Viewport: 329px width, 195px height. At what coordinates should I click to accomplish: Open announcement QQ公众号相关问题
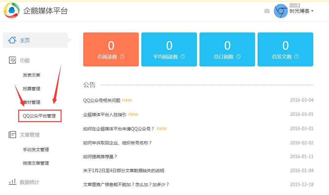pos(102,100)
